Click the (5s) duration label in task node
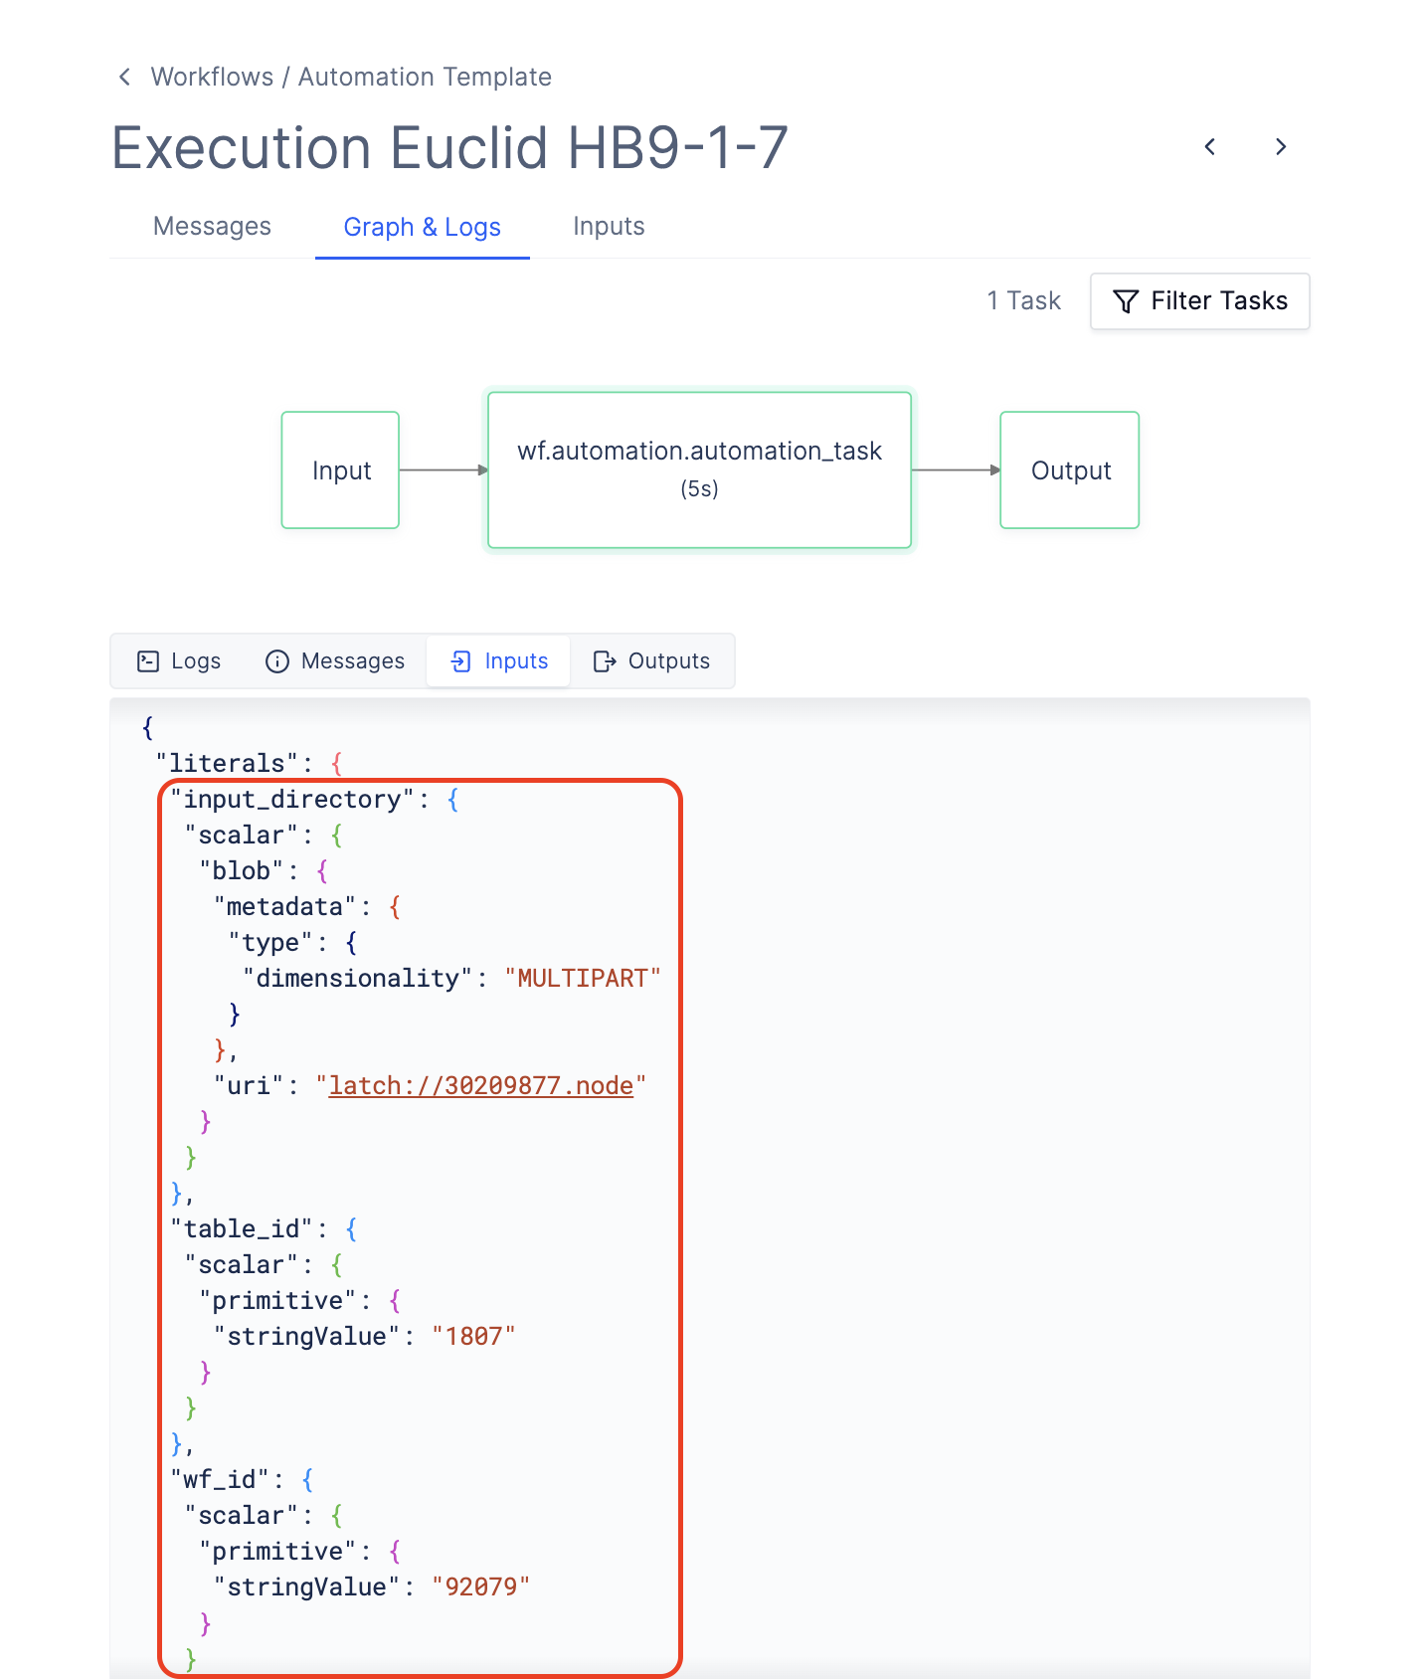This screenshot has height=1679, width=1424. [x=699, y=488]
